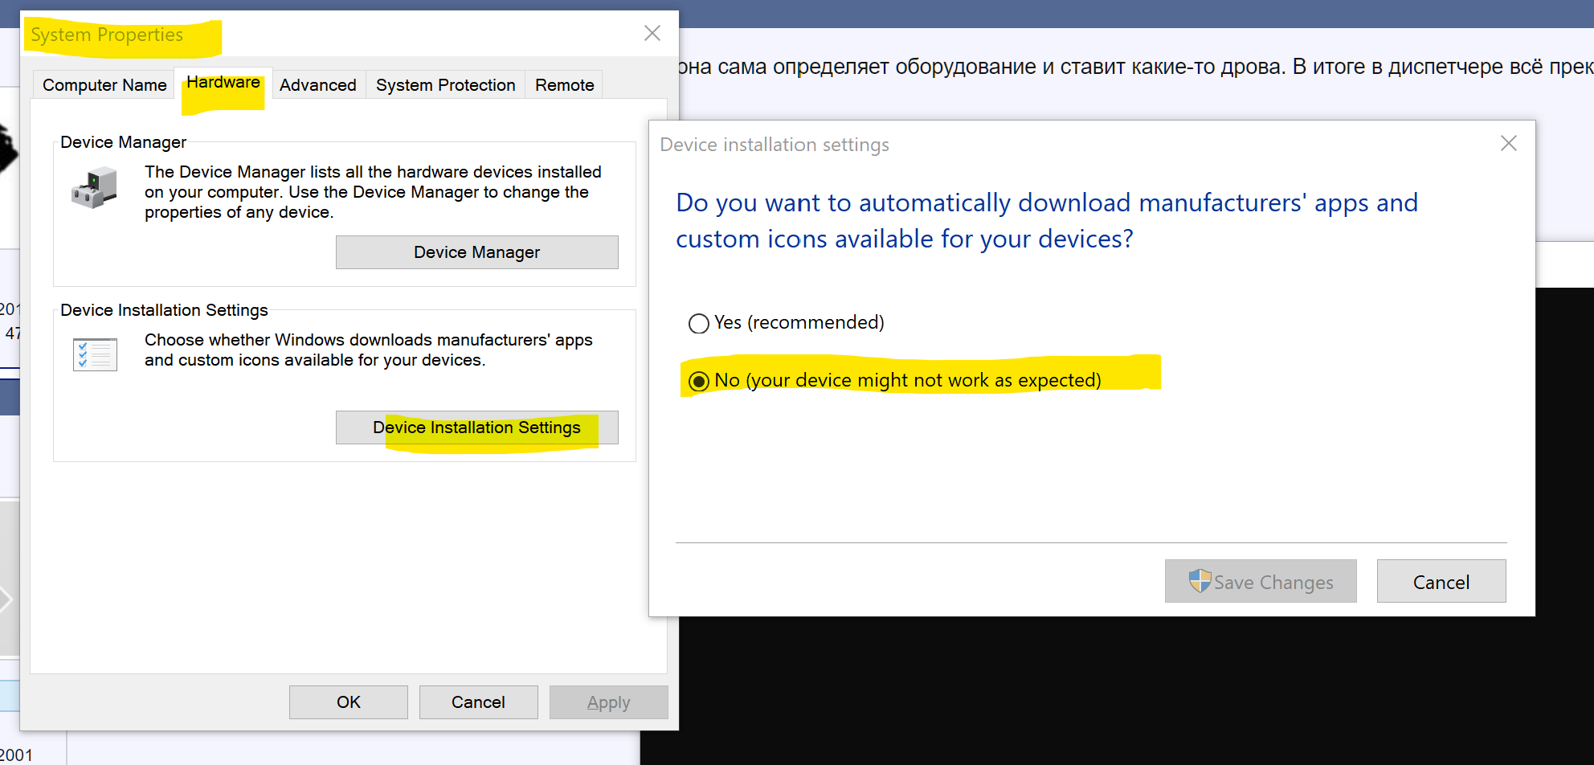This screenshot has height=765, width=1594.
Task: Switch to the Computer Name tab
Action: [x=104, y=85]
